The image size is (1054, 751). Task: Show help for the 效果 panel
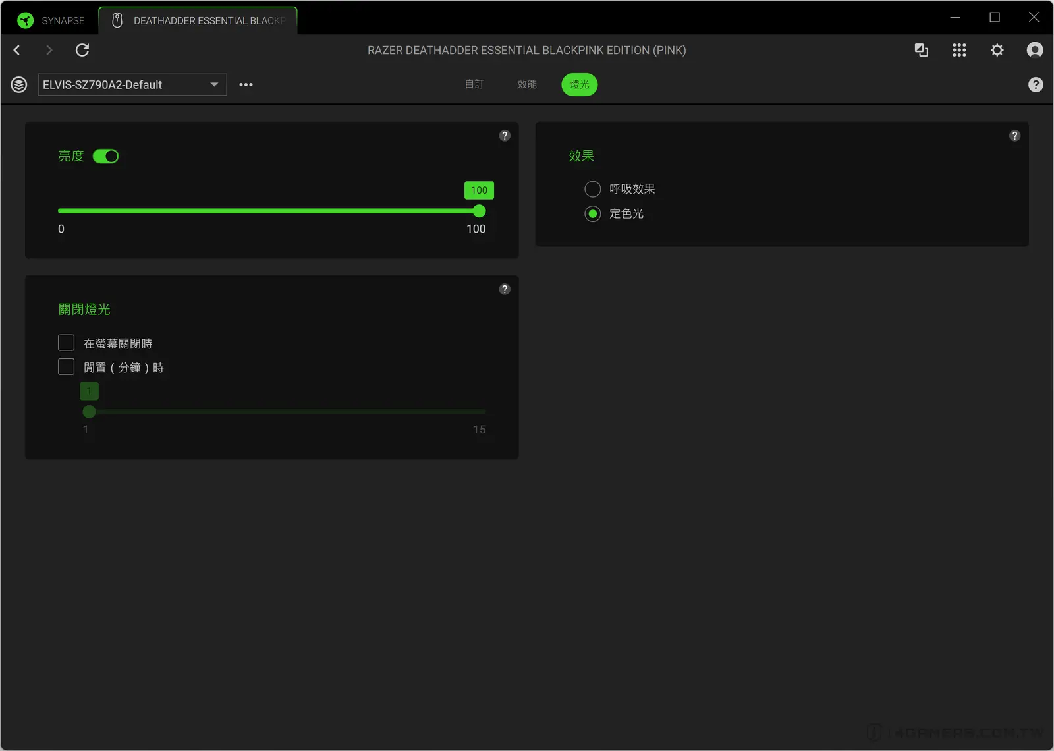click(1014, 136)
